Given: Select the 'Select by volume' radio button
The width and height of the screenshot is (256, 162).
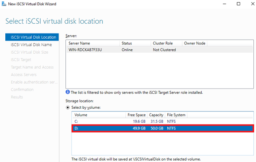Looking at the screenshot, I should coord(68,107).
